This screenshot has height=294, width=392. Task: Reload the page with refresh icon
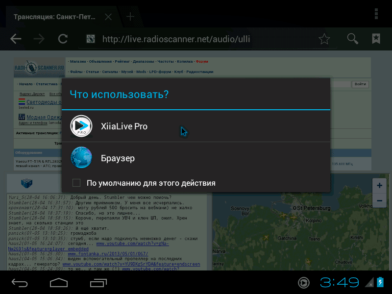click(63, 39)
